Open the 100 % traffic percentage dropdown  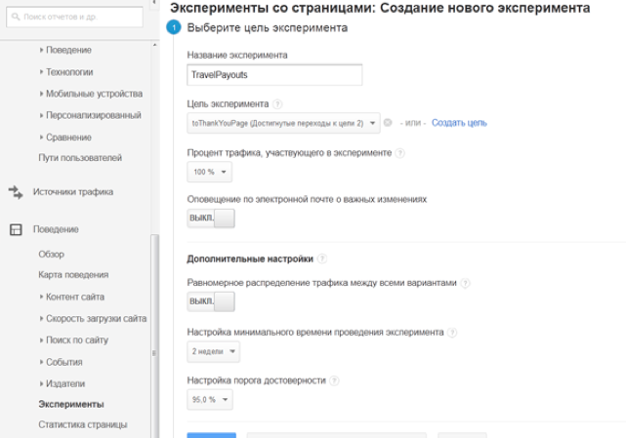pyautogui.click(x=211, y=172)
